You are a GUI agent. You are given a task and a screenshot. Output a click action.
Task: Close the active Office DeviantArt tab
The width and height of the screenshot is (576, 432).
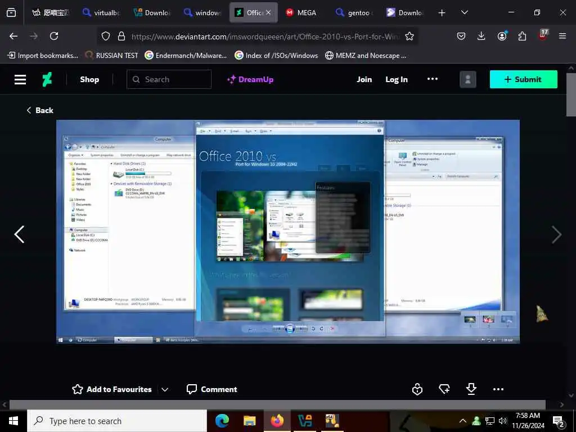click(268, 12)
